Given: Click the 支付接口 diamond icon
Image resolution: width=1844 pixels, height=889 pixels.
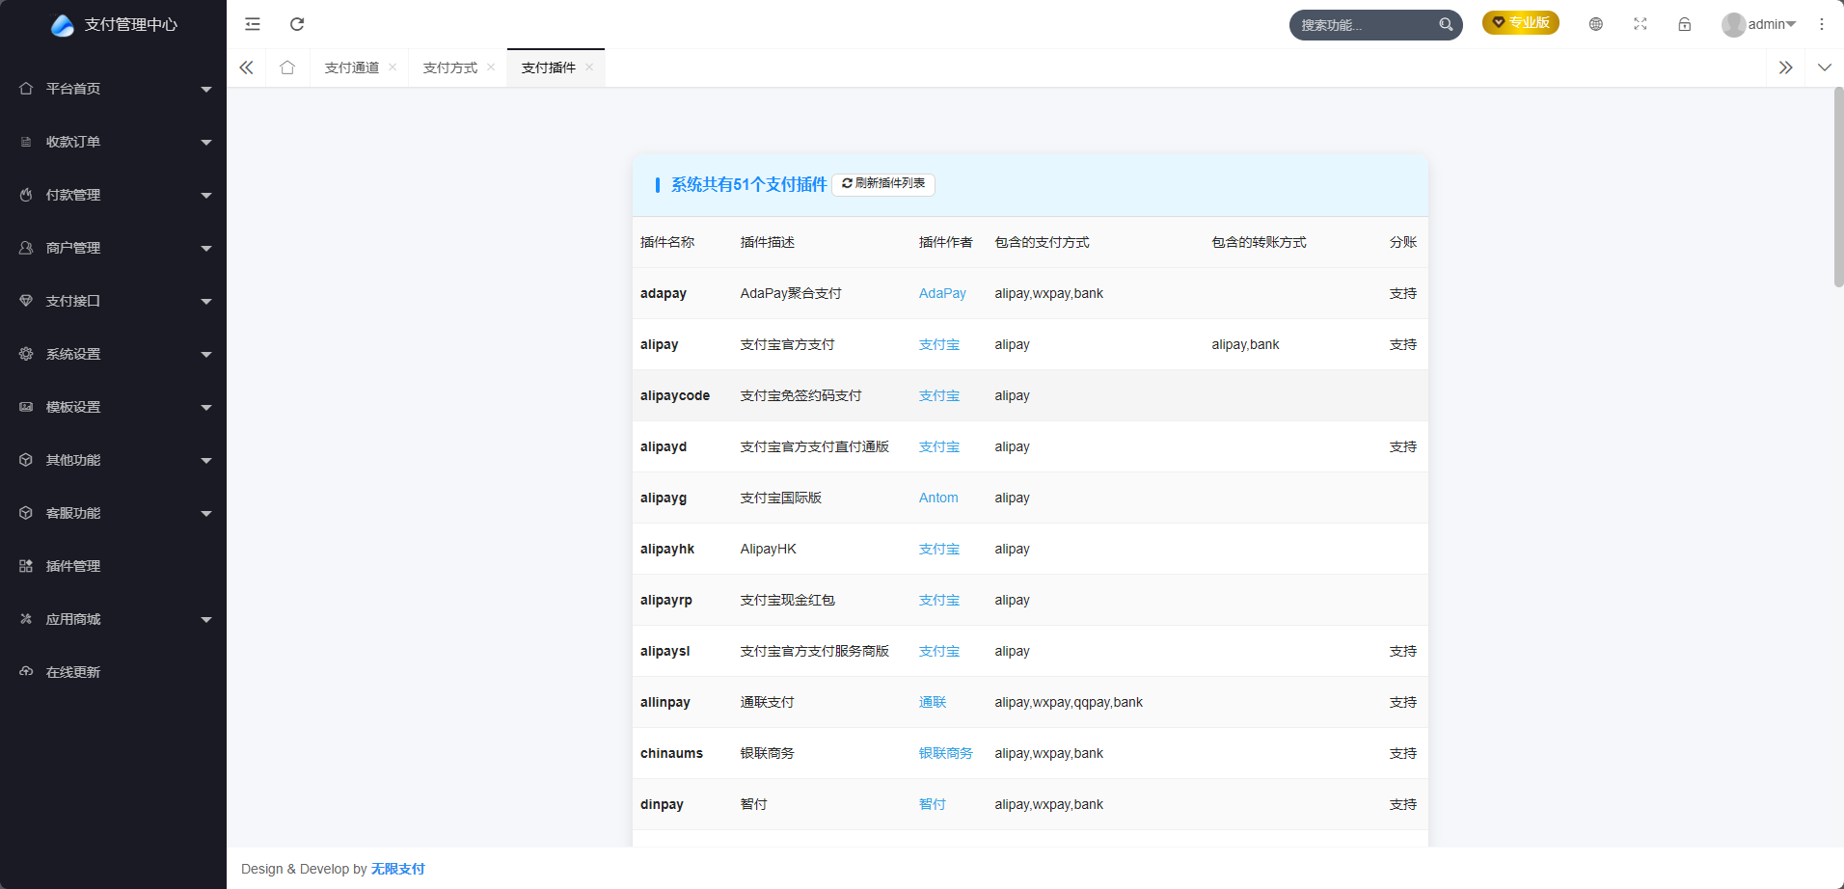Looking at the screenshot, I should coord(26,301).
